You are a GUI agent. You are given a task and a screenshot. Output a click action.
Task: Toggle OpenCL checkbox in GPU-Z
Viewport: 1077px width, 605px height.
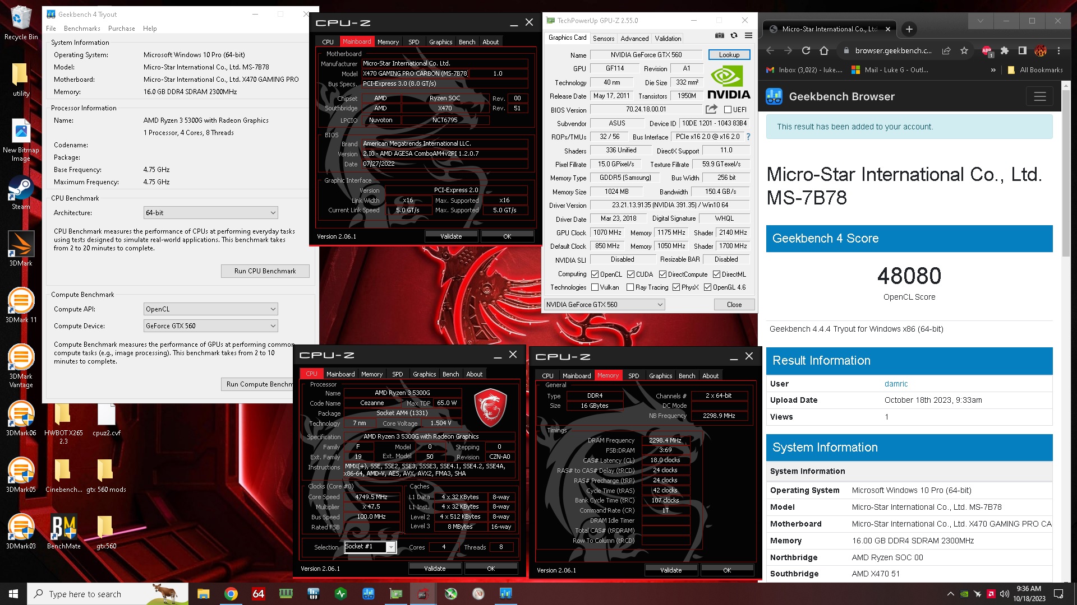point(595,274)
